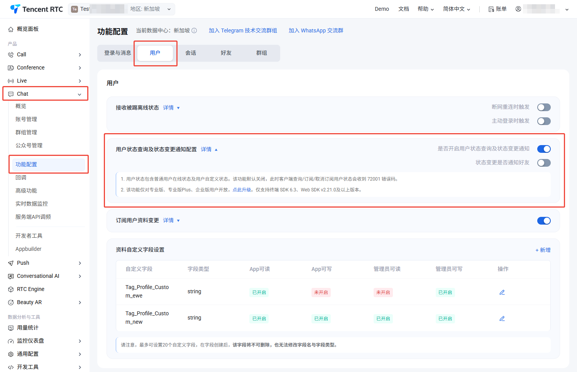Click the data center info icon
The height and width of the screenshot is (372, 577).
point(194,30)
